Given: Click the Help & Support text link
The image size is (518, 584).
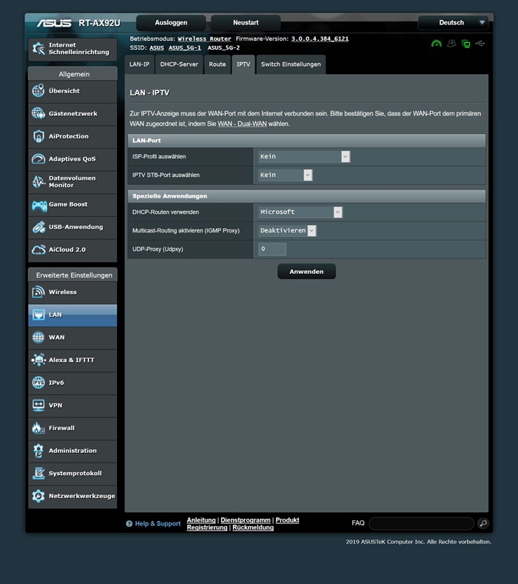Looking at the screenshot, I should click(158, 523).
